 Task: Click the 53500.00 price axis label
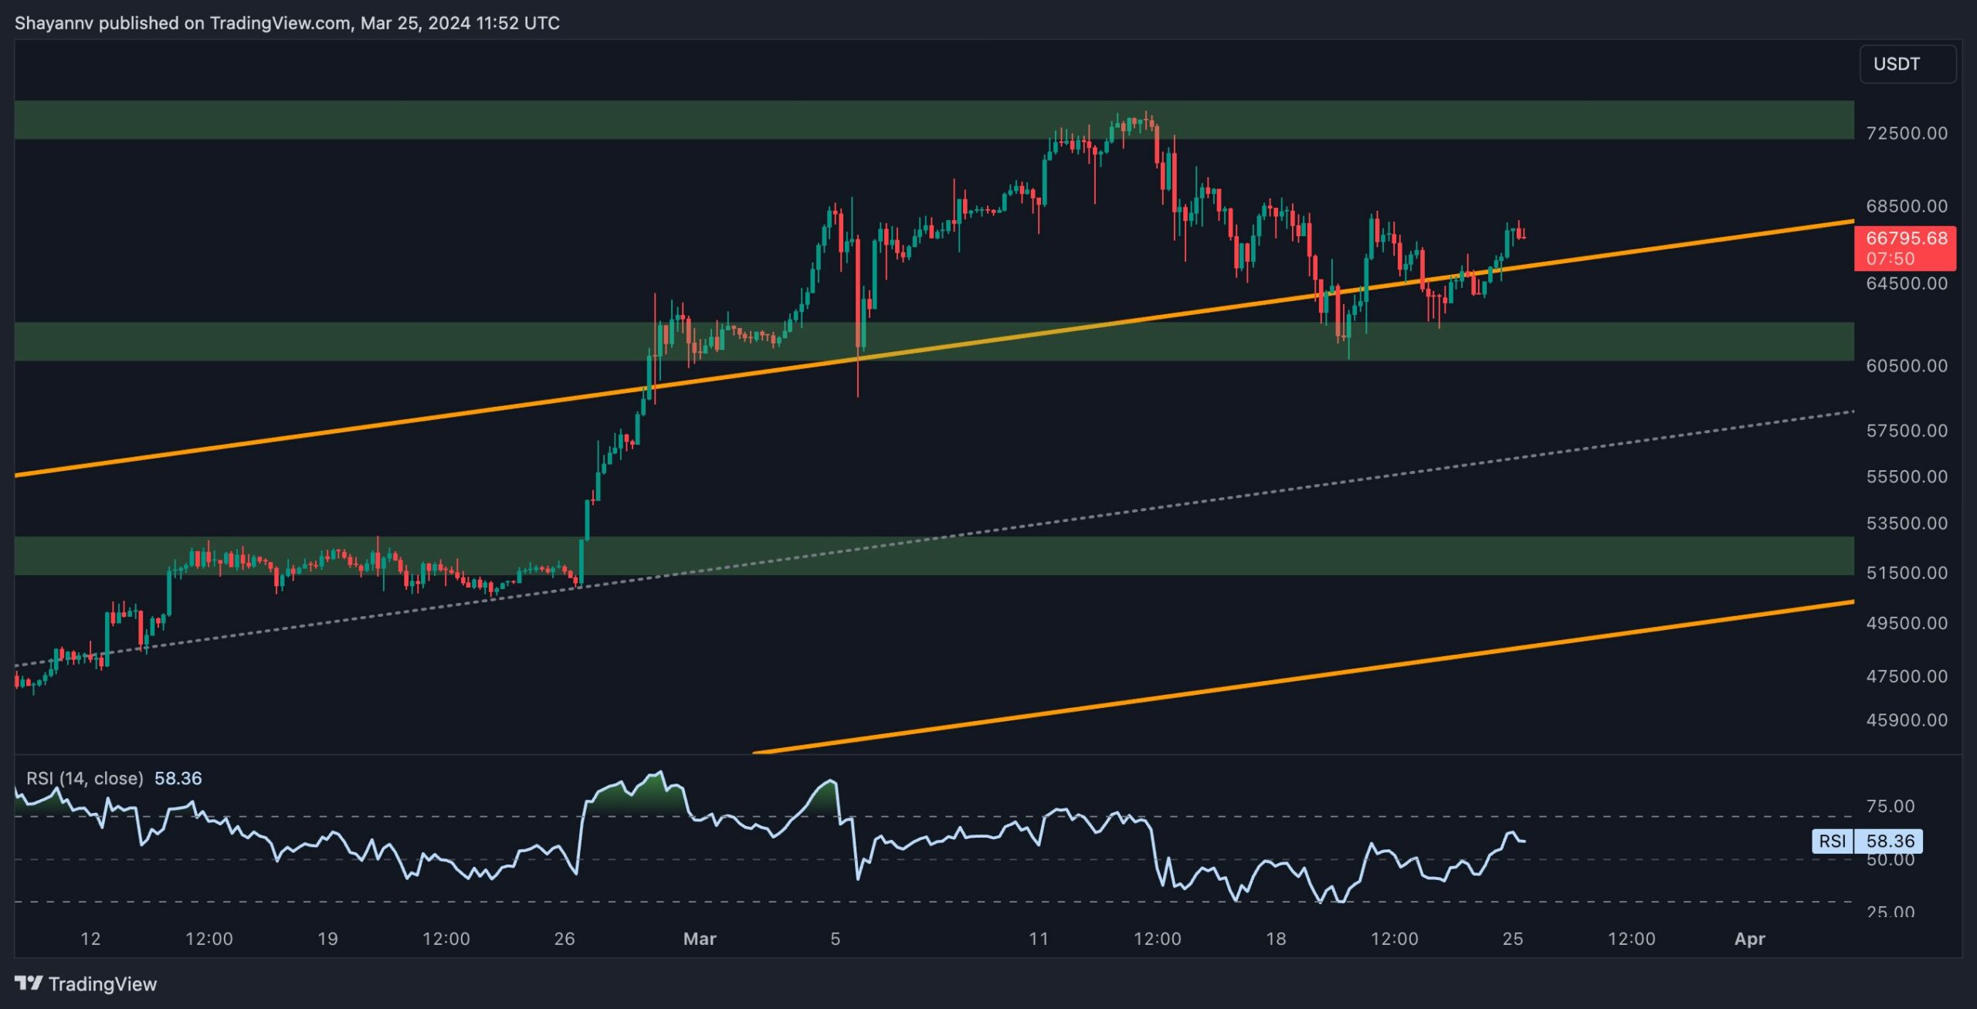coord(1907,523)
